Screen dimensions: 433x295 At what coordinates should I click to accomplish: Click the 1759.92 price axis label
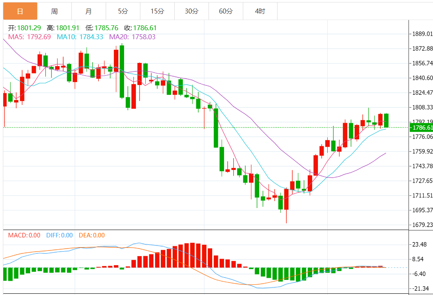422,151
